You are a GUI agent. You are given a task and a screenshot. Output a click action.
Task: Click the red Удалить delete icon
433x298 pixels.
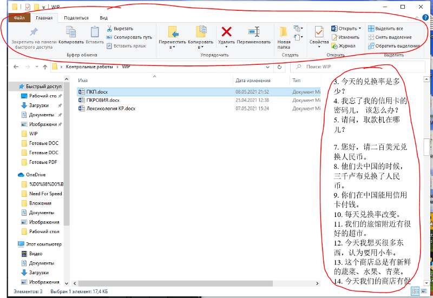(227, 31)
